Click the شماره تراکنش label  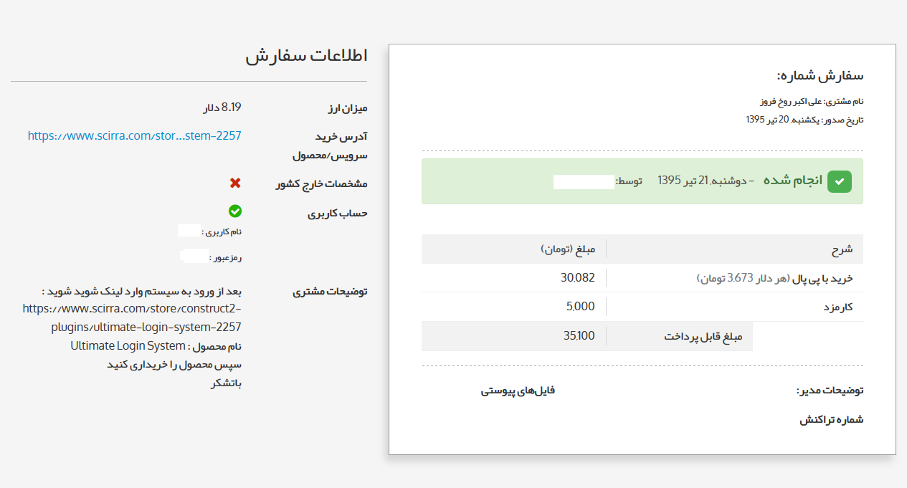[832, 420]
